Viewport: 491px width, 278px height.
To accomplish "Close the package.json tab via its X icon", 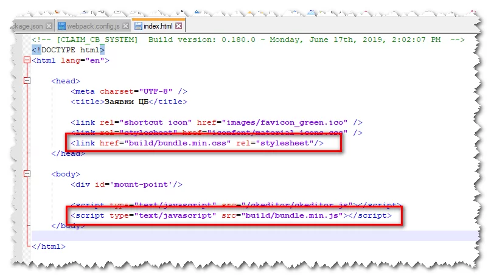I will point(50,26).
